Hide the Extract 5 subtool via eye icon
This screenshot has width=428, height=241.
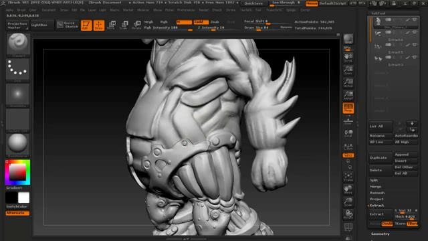[415, 45]
